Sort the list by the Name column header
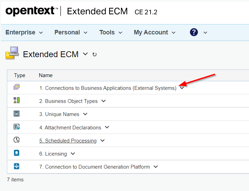 pos(46,75)
